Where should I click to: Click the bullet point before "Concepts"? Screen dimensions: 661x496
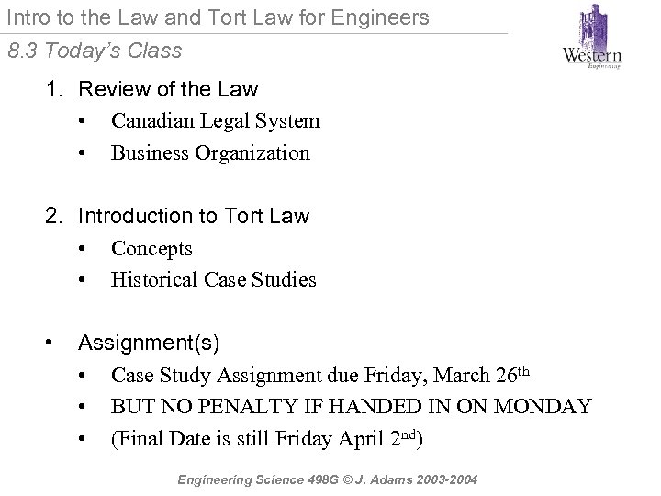pyautogui.click(x=83, y=249)
